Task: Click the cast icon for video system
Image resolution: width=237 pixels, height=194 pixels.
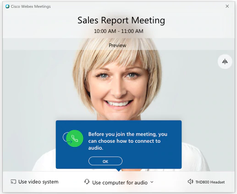Action: tap(13, 182)
